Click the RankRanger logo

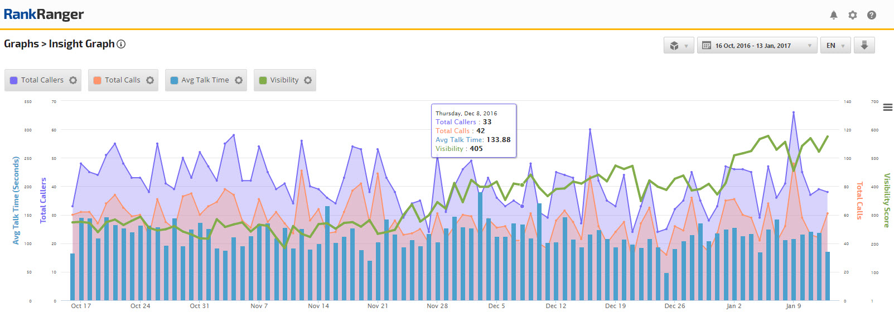tap(44, 14)
